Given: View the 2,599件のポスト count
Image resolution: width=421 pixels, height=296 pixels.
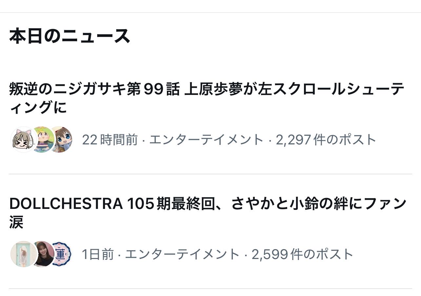Looking at the screenshot, I should point(302,254).
